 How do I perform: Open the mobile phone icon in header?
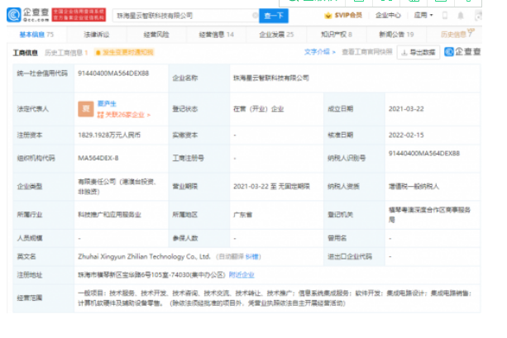click(x=445, y=15)
